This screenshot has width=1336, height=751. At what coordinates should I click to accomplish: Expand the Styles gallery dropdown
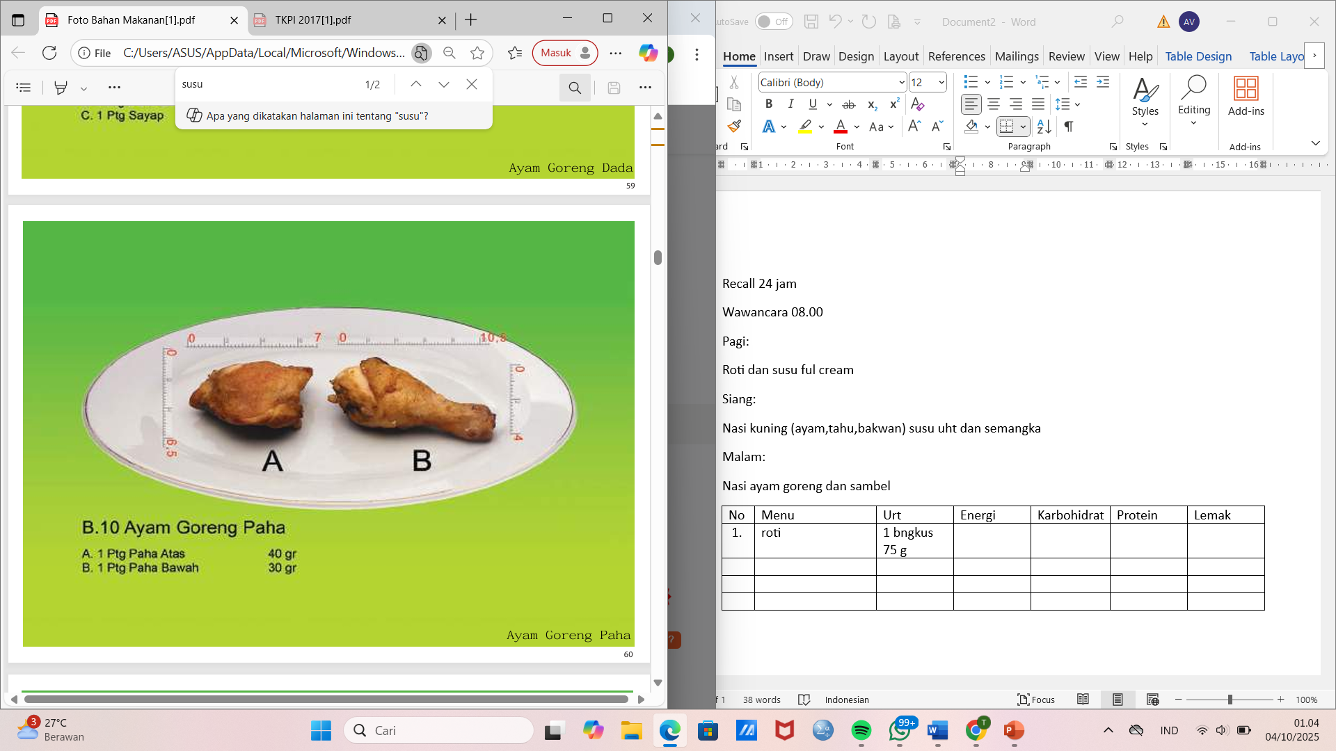(1145, 124)
